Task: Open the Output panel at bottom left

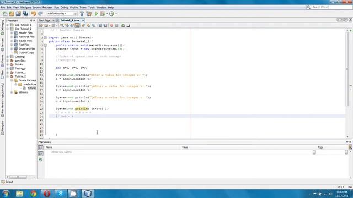Action: click(7, 182)
